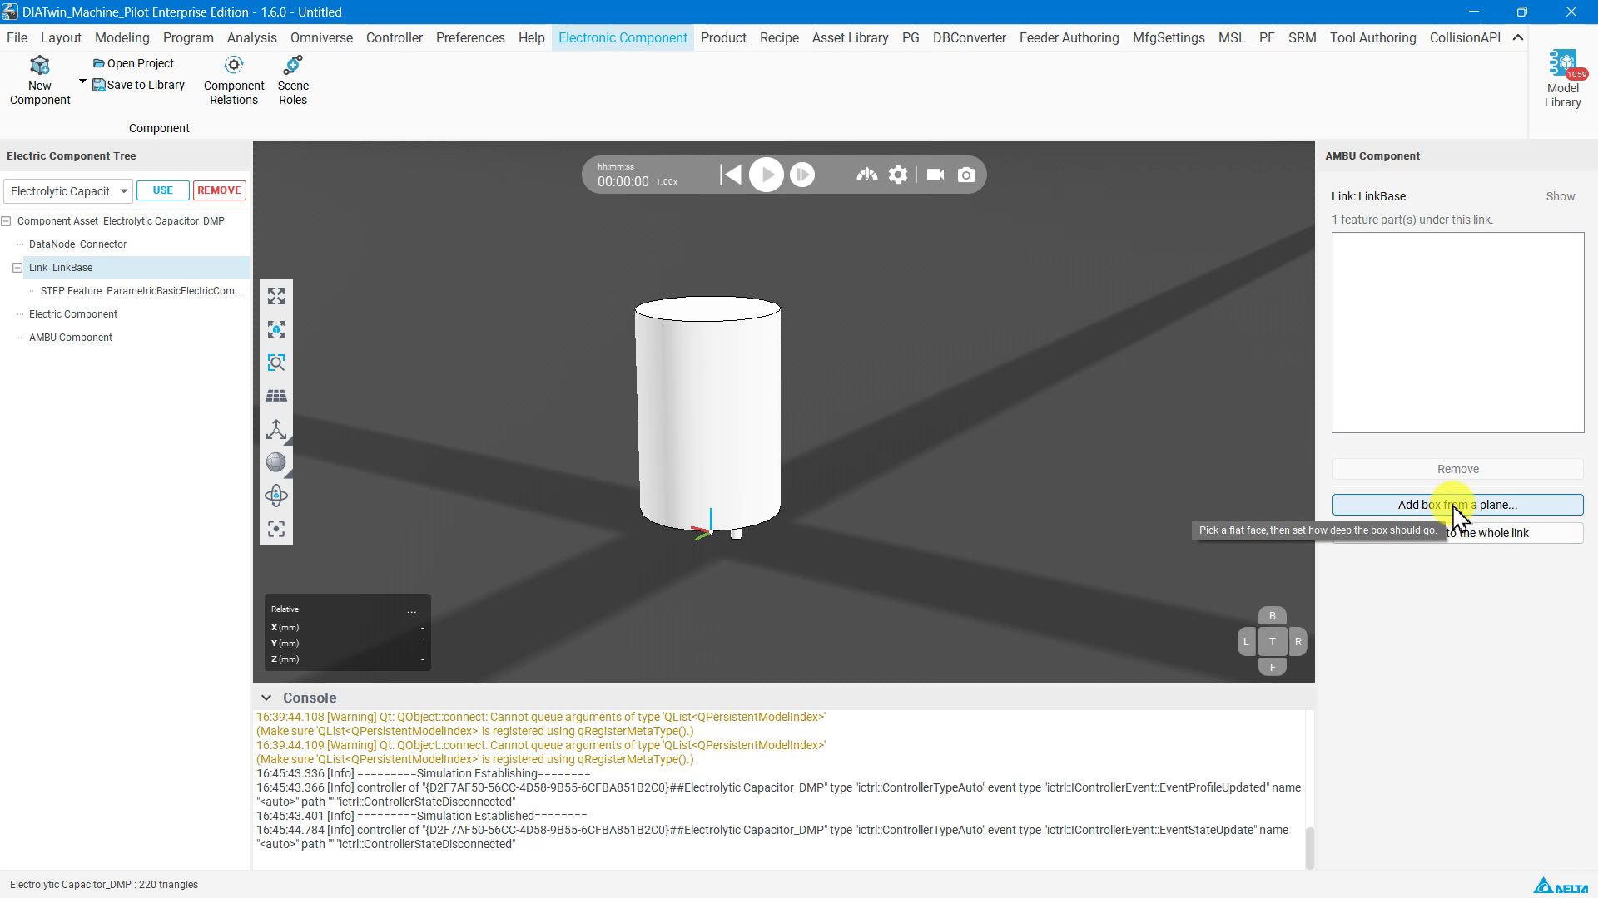The width and height of the screenshot is (1598, 898).
Task: Click the Console scrollbar thumb
Action: (x=1309, y=848)
